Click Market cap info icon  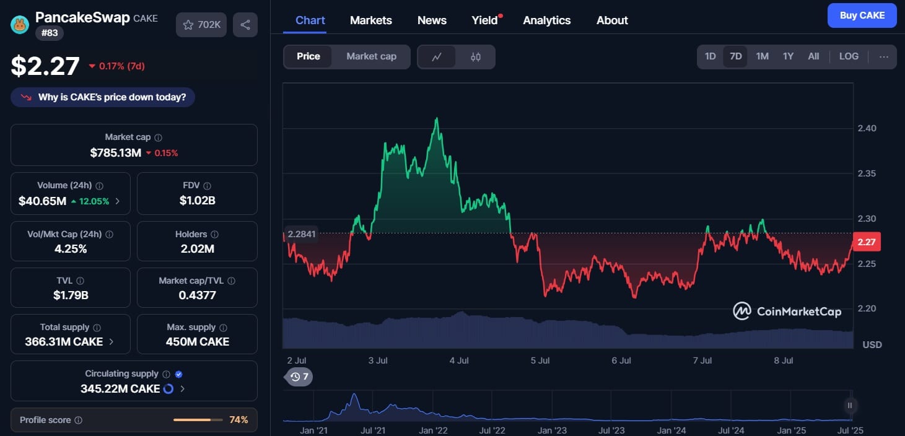pos(159,137)
